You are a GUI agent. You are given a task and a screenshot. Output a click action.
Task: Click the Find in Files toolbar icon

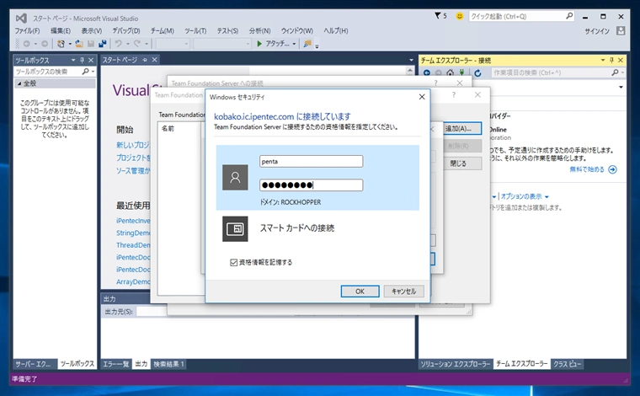[x=307, y=43]
